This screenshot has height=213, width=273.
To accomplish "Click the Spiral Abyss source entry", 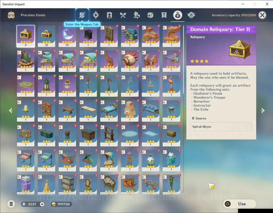I will tap(221, 126).
